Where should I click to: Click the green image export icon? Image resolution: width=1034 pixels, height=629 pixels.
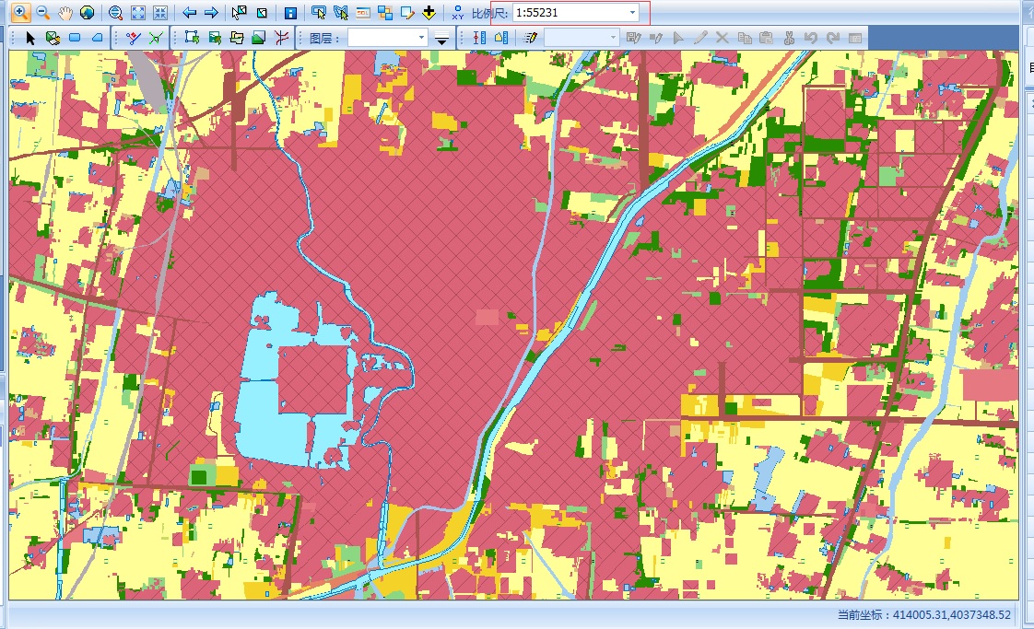click(x=215, y=38)
